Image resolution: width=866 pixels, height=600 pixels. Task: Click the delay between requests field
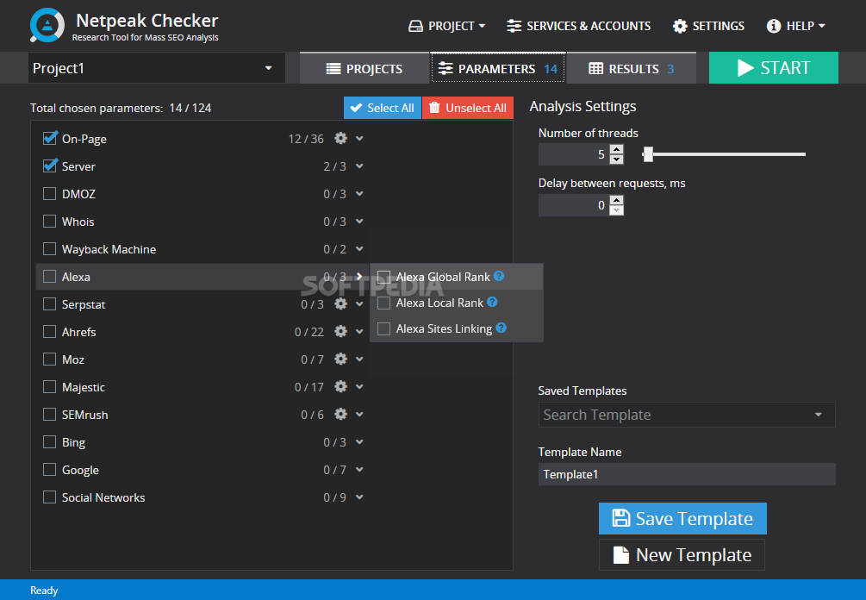574,205
